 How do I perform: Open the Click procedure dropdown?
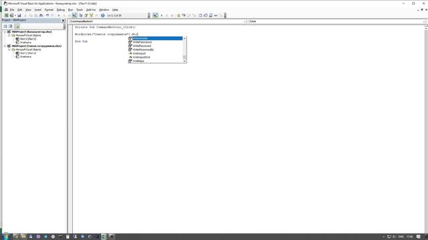coord(423,21)
